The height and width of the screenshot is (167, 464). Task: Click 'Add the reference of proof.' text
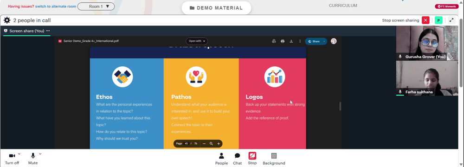point(267,118)
